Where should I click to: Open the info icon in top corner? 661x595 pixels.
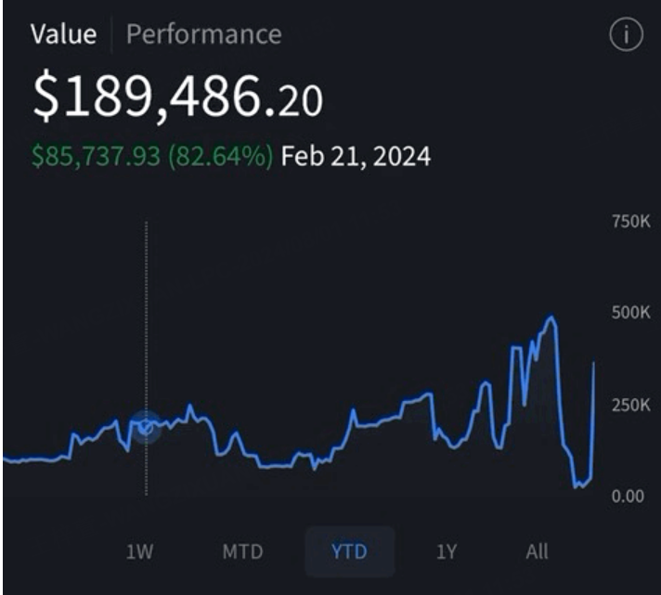tap(626, 34)
